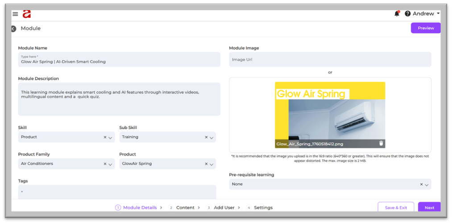Clear the Product Family selection
This screenshot has height=224, width=452.
(x=105, y=164)
